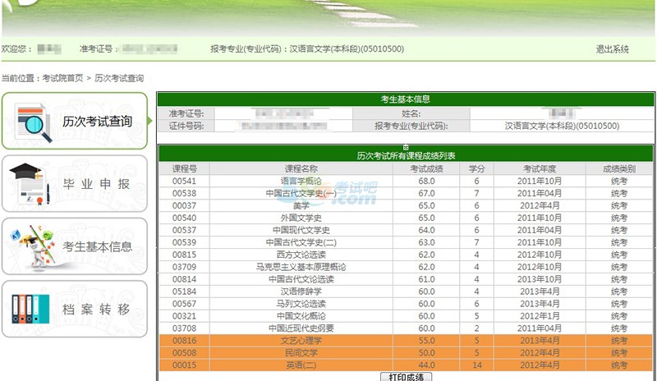Select highlighted course 民间文学
This screenshot has height=381, width=657.
coord(301,353)
